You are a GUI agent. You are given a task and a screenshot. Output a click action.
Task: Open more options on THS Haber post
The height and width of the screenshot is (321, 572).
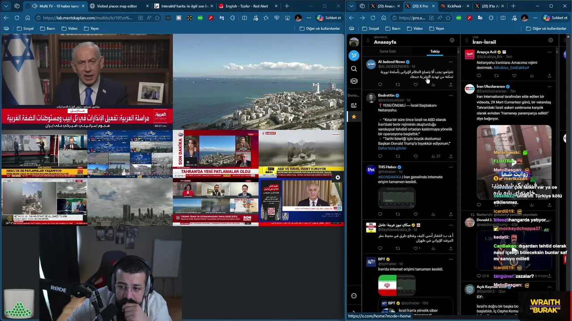click(450, 167)
